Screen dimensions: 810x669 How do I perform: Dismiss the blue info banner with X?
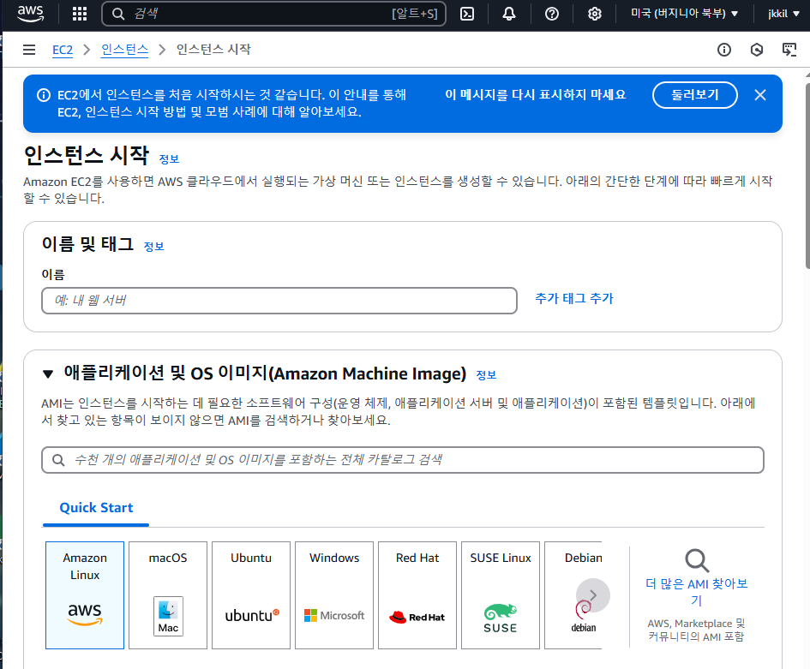click(760, 95)
